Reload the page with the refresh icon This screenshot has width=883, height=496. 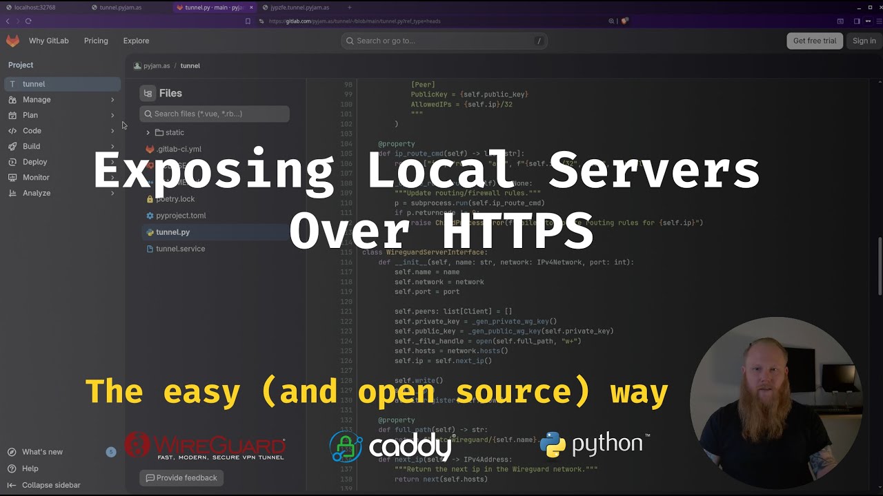tap(28, 21)
